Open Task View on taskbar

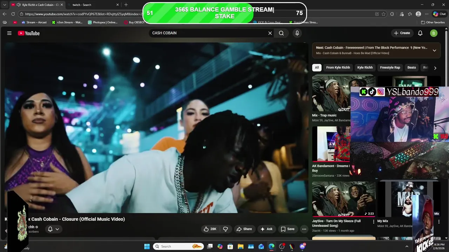(210, 246)
